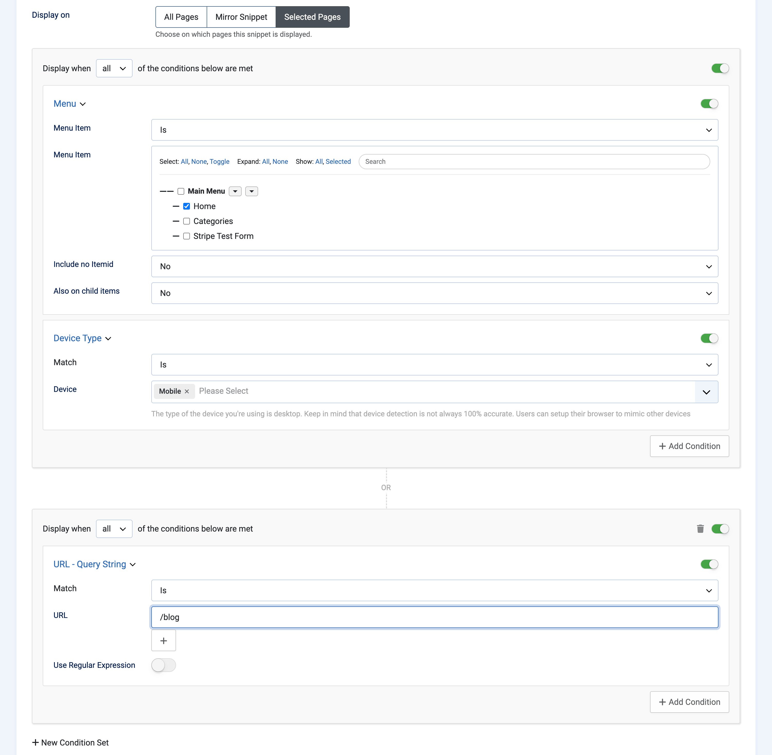This screenshot has height=755, width=772.
Task: Open the Include no Itemid dropdown
Action: tap(434, 266)
